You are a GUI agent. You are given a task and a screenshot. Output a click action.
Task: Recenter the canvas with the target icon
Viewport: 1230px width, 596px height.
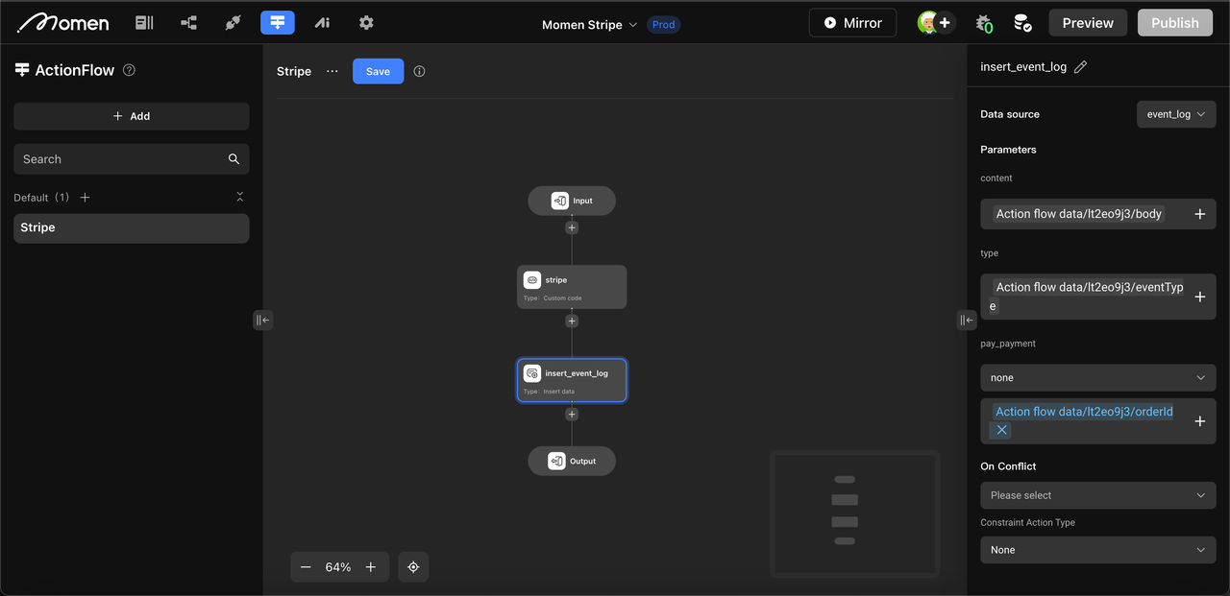click(413, 567)
